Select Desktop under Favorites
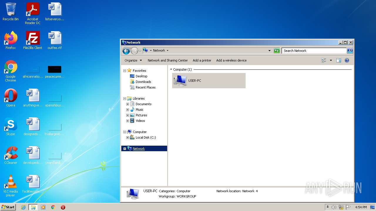The width and height of the screenshot is (376, 211). click(x=141, y=76)
